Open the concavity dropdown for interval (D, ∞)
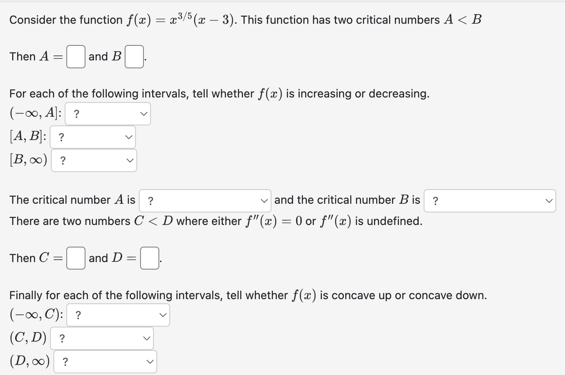This screenshot has width=565, height=375. click(x=105, y=362)
